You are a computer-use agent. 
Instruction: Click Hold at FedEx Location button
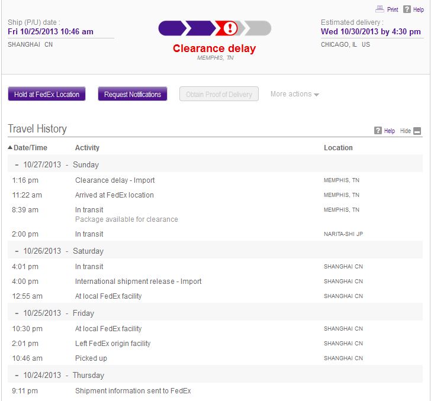47,94
